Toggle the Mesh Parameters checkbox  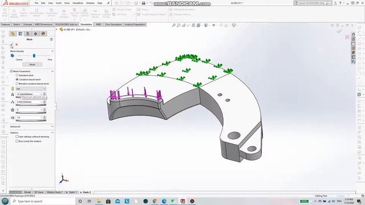(11, 71)
